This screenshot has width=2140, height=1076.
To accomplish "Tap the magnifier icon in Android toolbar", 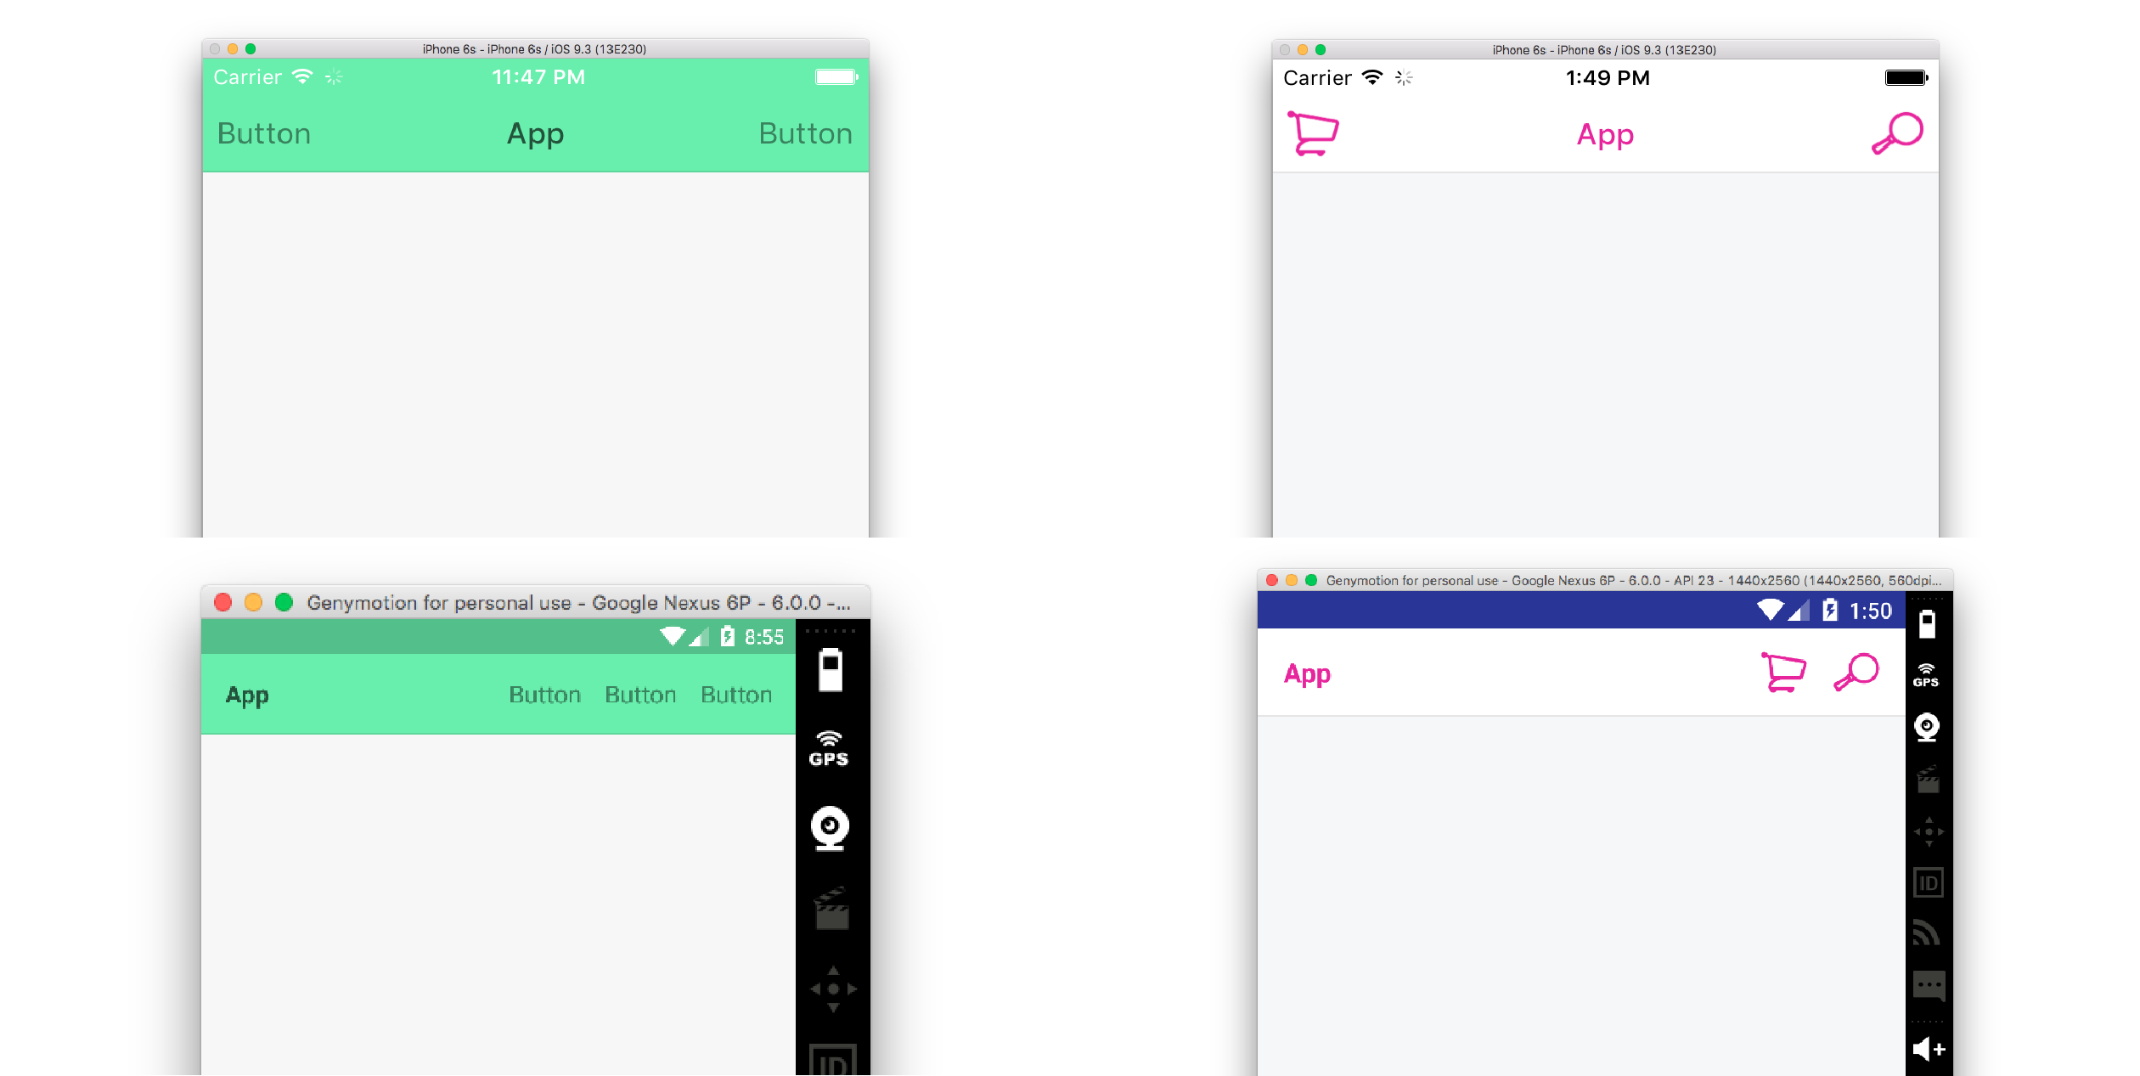I will click(1856, 673).
